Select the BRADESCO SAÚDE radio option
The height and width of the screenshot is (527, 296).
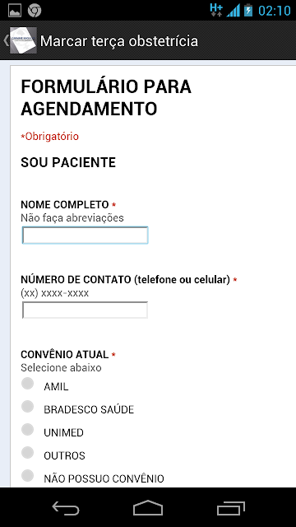coord(27,406)
